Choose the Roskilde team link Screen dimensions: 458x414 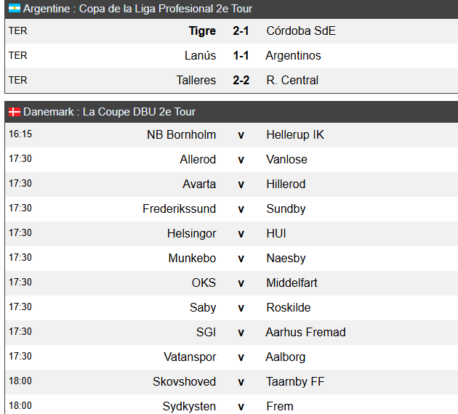[x=289, y=308]
